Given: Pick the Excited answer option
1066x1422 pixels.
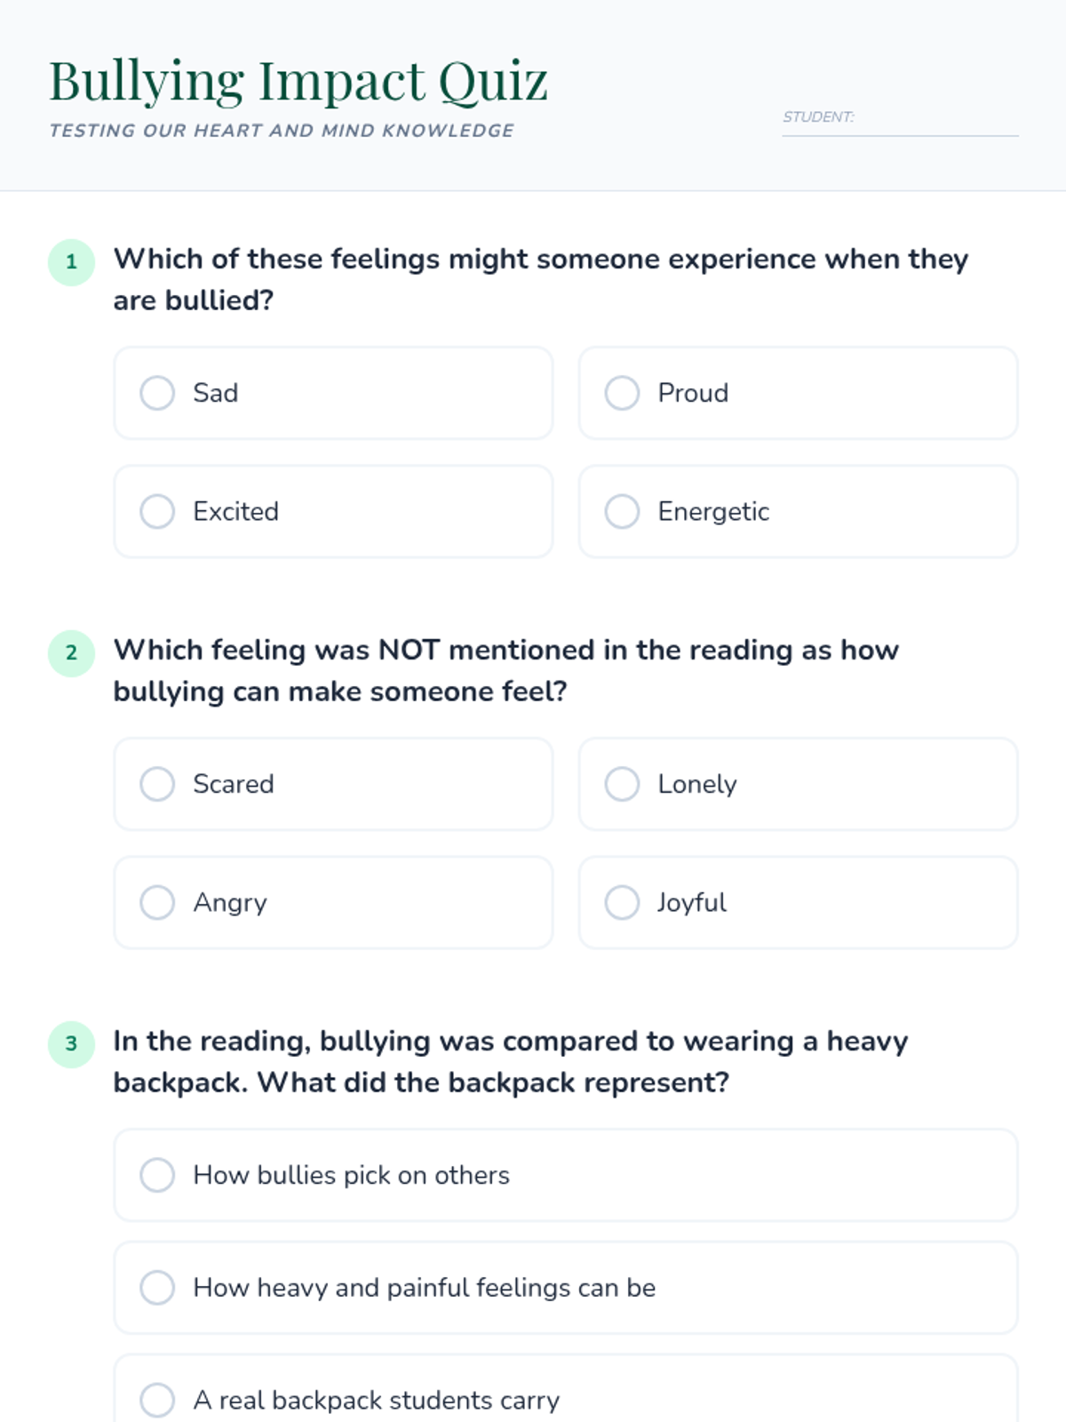Looking at the screenshot, I should click(x=157, y=511).
